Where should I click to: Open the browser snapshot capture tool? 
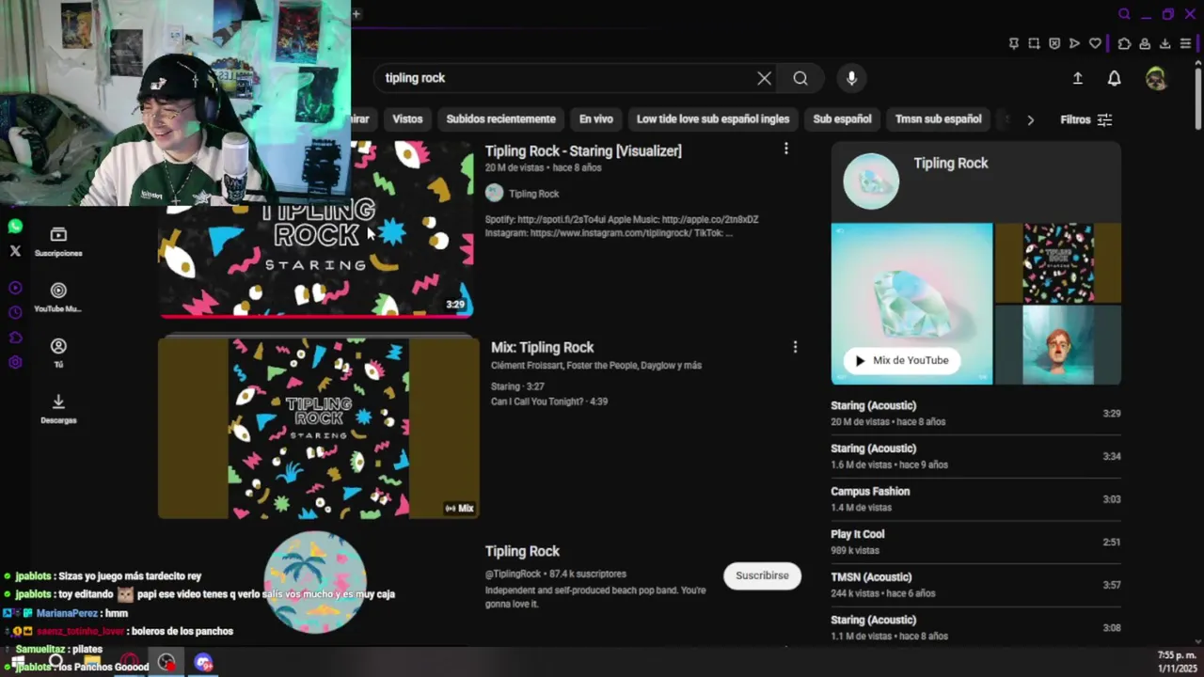1034,43
